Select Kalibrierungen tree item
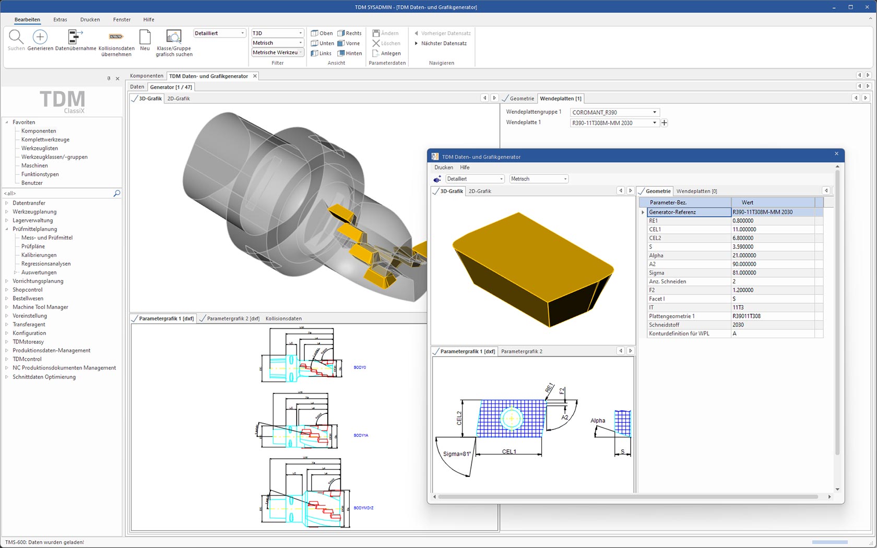The width and height of the screenshot is (877, 548). click(x=39, y=255)
